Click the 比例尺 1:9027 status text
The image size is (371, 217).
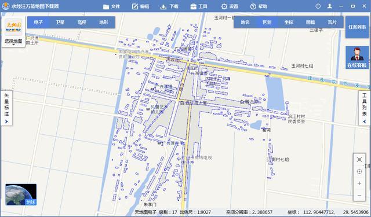[195, 212]
